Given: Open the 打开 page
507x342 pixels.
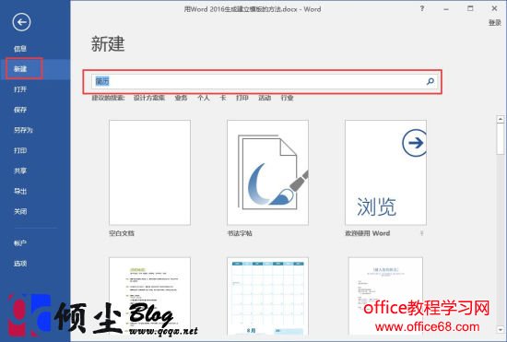Looking at the screenshot, I should [x=20, y=89].
